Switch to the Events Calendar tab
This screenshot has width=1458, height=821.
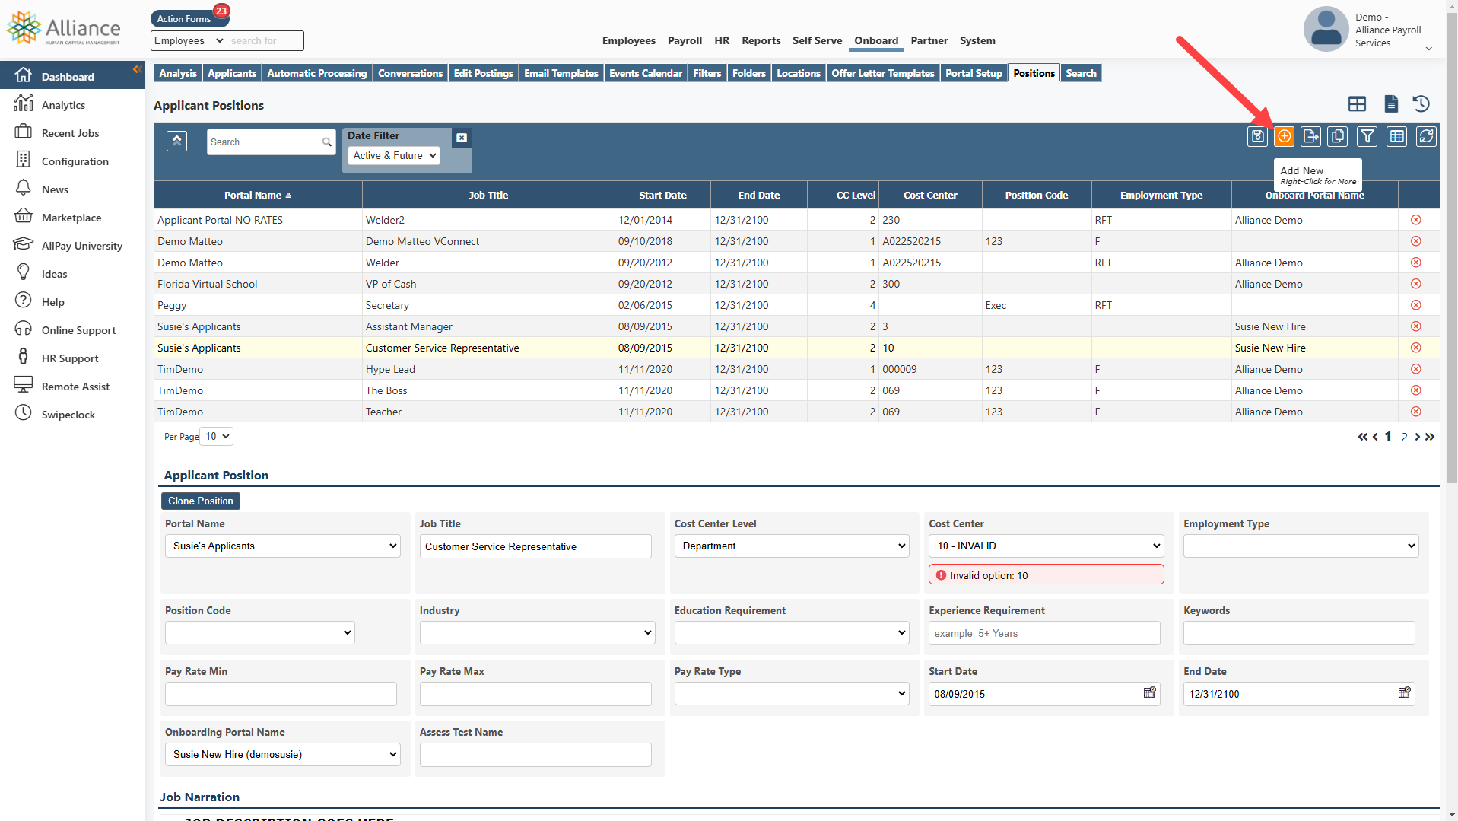tap(645, 73)
